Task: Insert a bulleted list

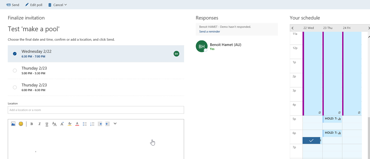Action: [85, 124]
